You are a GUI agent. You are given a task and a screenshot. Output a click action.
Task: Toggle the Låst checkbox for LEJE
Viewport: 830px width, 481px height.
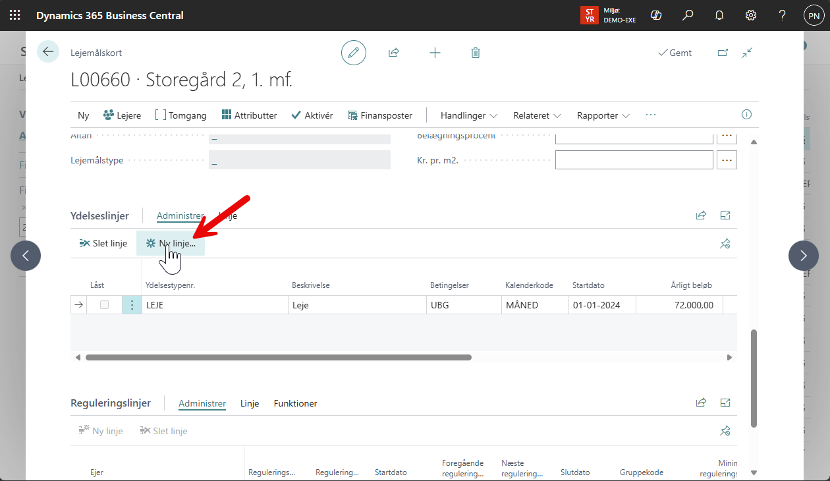click(x=104, y=304)
